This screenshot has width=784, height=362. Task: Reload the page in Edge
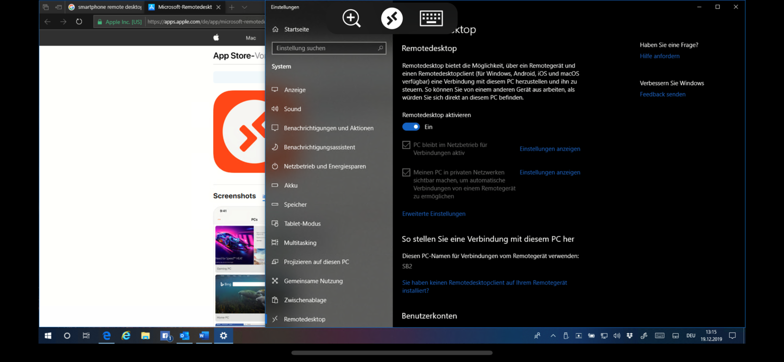79,22
